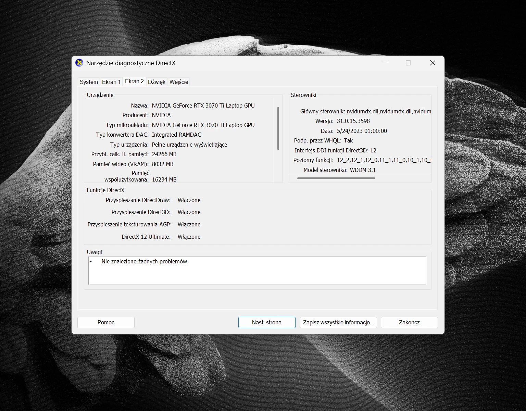
Task: Click the Typ mikroukładu GPU value
Action: point(203,125)
